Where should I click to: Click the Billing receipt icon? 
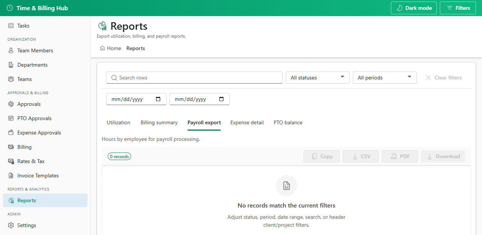(x=11, y=147)
